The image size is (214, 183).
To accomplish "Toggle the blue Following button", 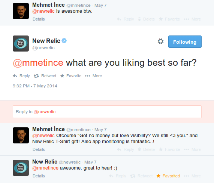I will 185,41.
